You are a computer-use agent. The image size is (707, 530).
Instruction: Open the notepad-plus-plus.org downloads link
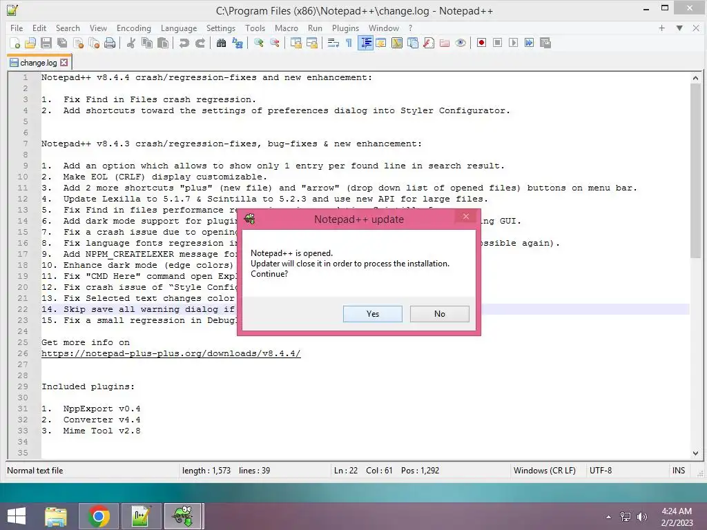click(171, 353)
